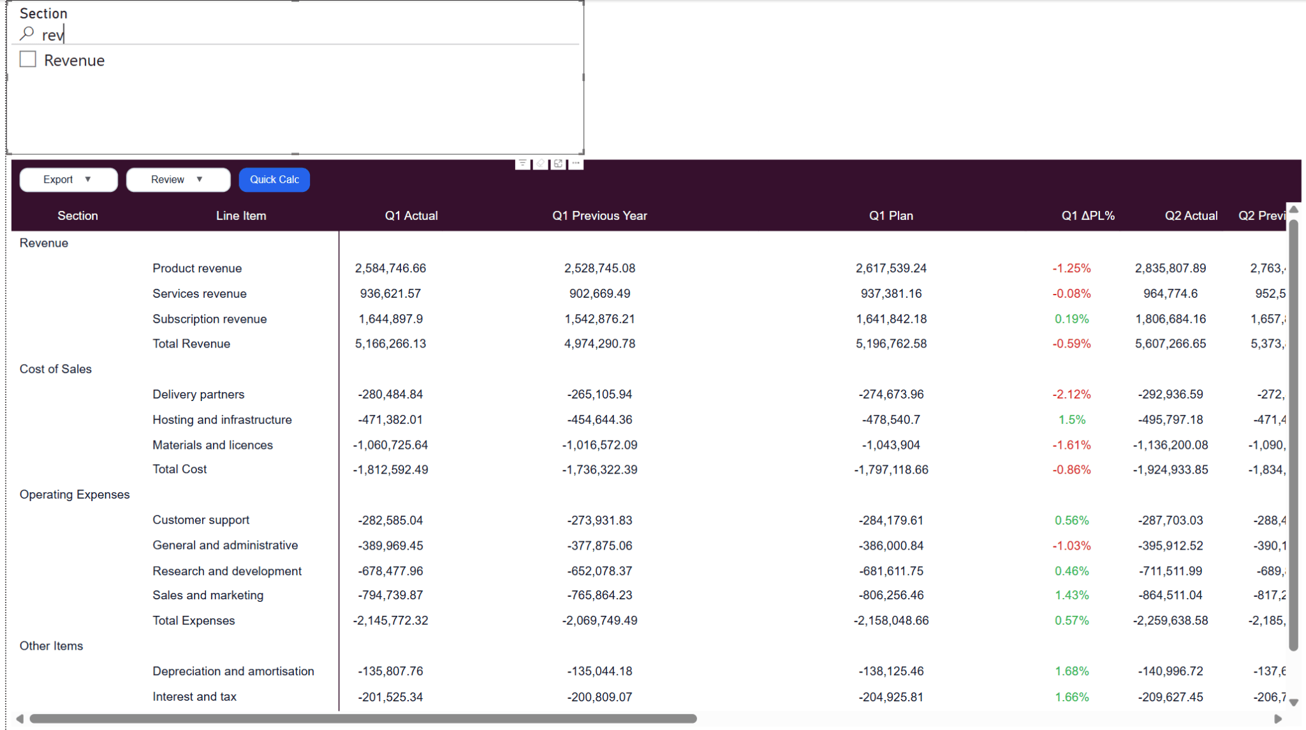Click Q1 Plan value -2,158,048.66
1306x730 pixels.
pos(891,620)
